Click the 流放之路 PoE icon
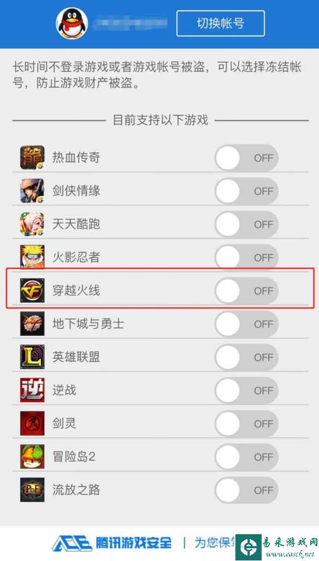Viewport: 319px width, 561px height. [x=32, y=490]
